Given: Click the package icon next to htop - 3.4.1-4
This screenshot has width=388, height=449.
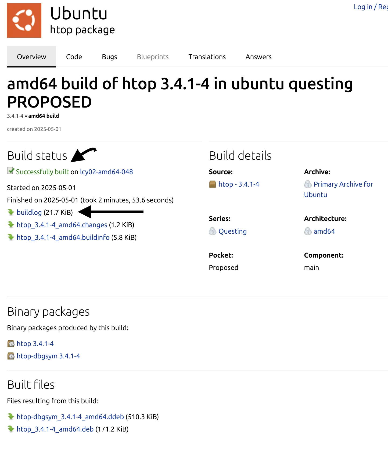Looking at the screenshot, I should [213, 184].
